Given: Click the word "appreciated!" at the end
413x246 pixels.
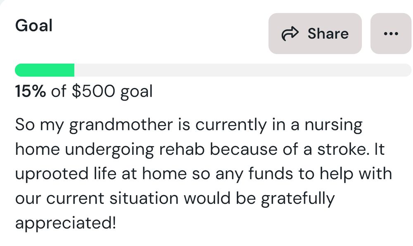Looking at the screenshot, I should click(66, 223).
